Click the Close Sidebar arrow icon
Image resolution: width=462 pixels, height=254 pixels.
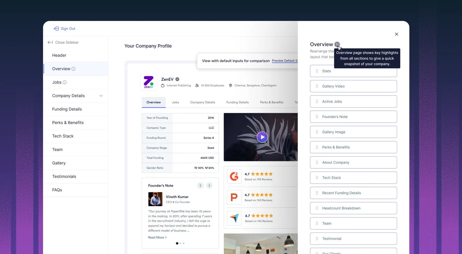click(50, 42)
